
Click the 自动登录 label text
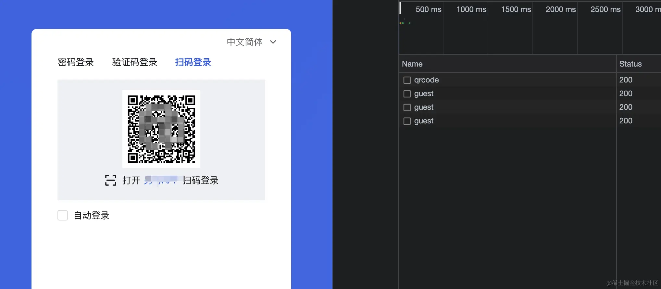point(92,215)
